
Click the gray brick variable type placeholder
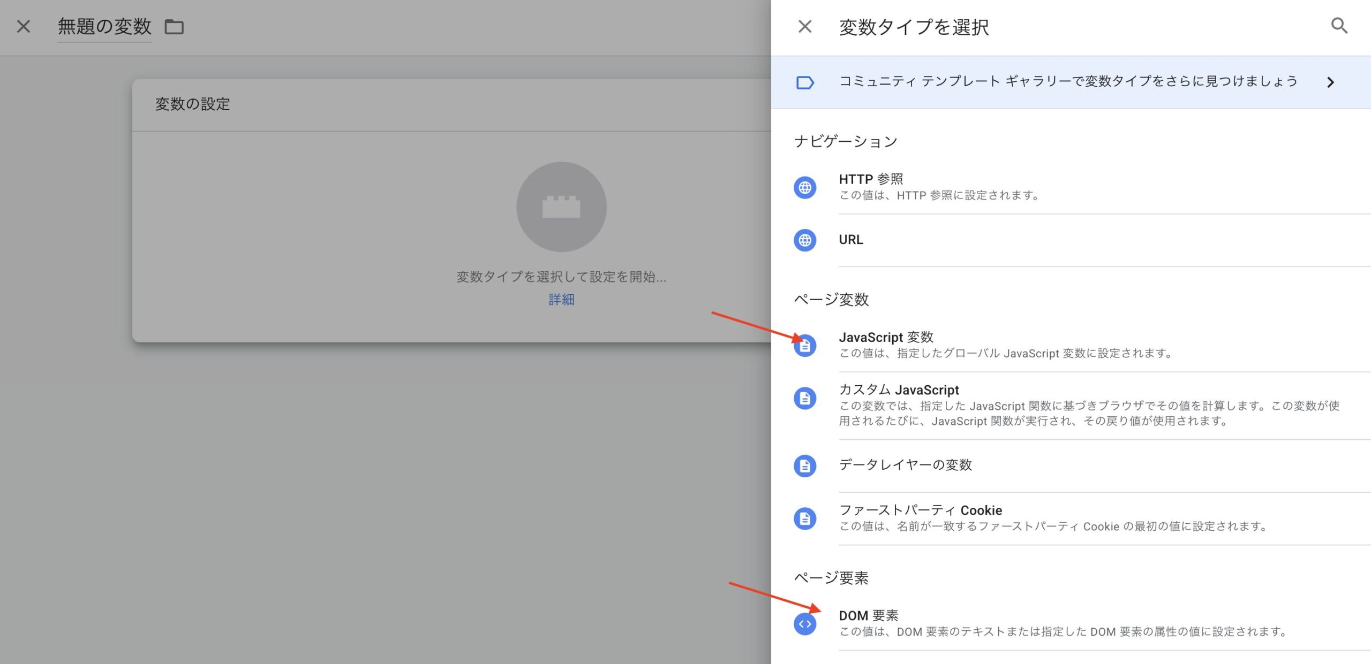point(561,207)
